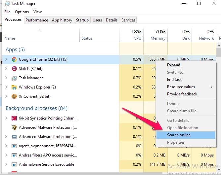Choose Search online in the context menu
The height and width of the screenshot is (175, 221).
(x=186, y=135)
